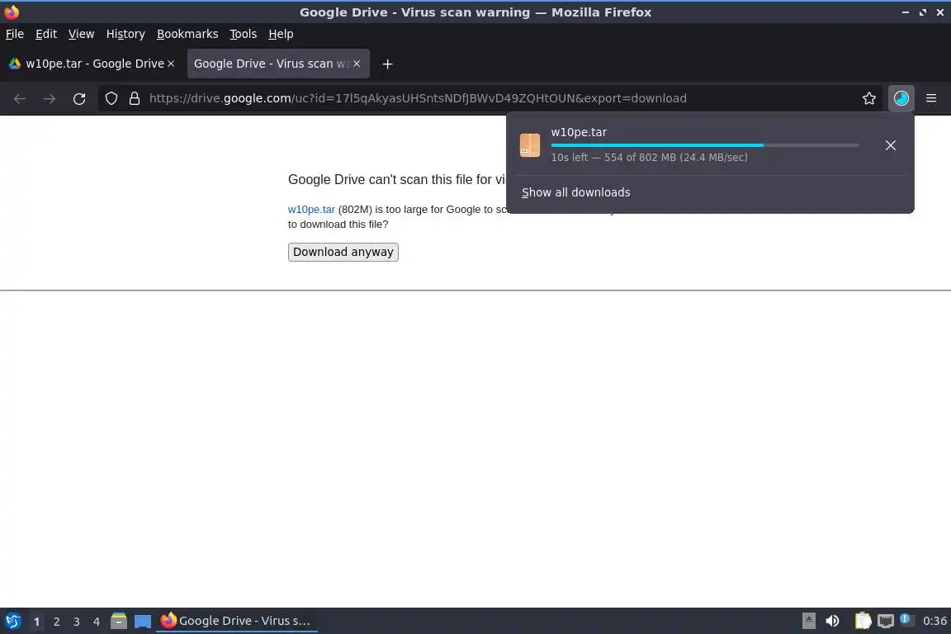951x634 pixels.
Task: Switch to workspace 2
Action: [56, 622]
